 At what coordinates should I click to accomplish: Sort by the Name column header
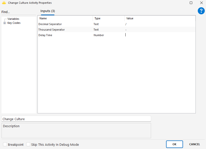click(x=65, y=18)
